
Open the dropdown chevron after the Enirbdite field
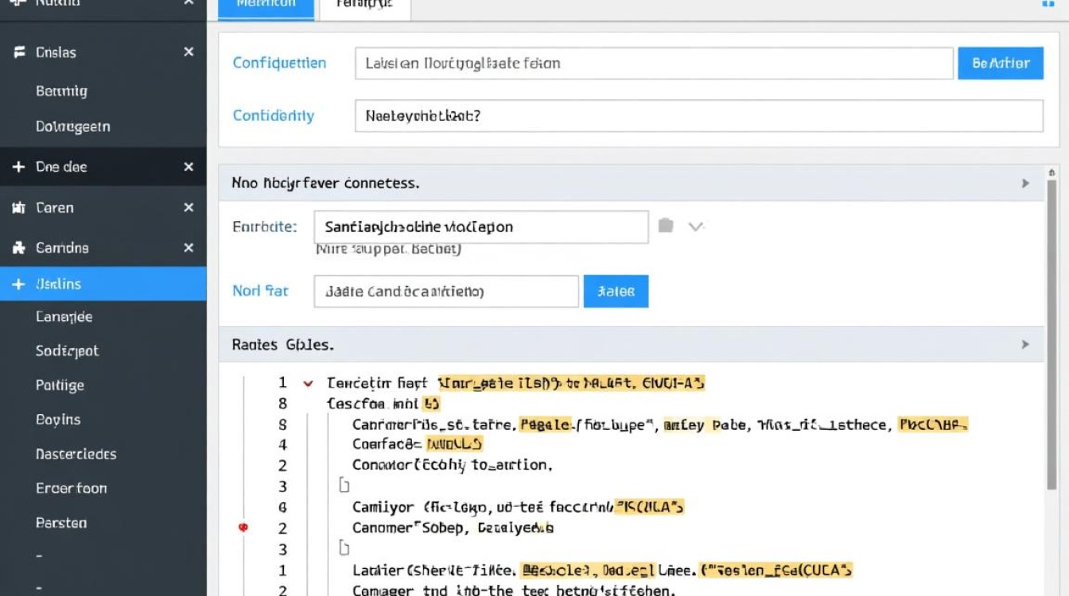695,227
